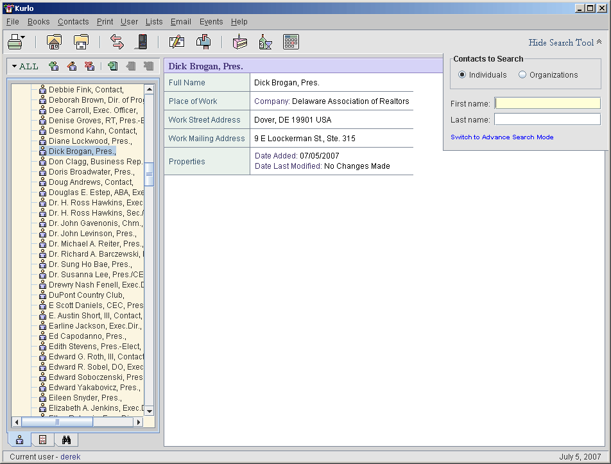Click the delete contact red X icon
Viewport: 611px width, 464px height.
[89, 66]
